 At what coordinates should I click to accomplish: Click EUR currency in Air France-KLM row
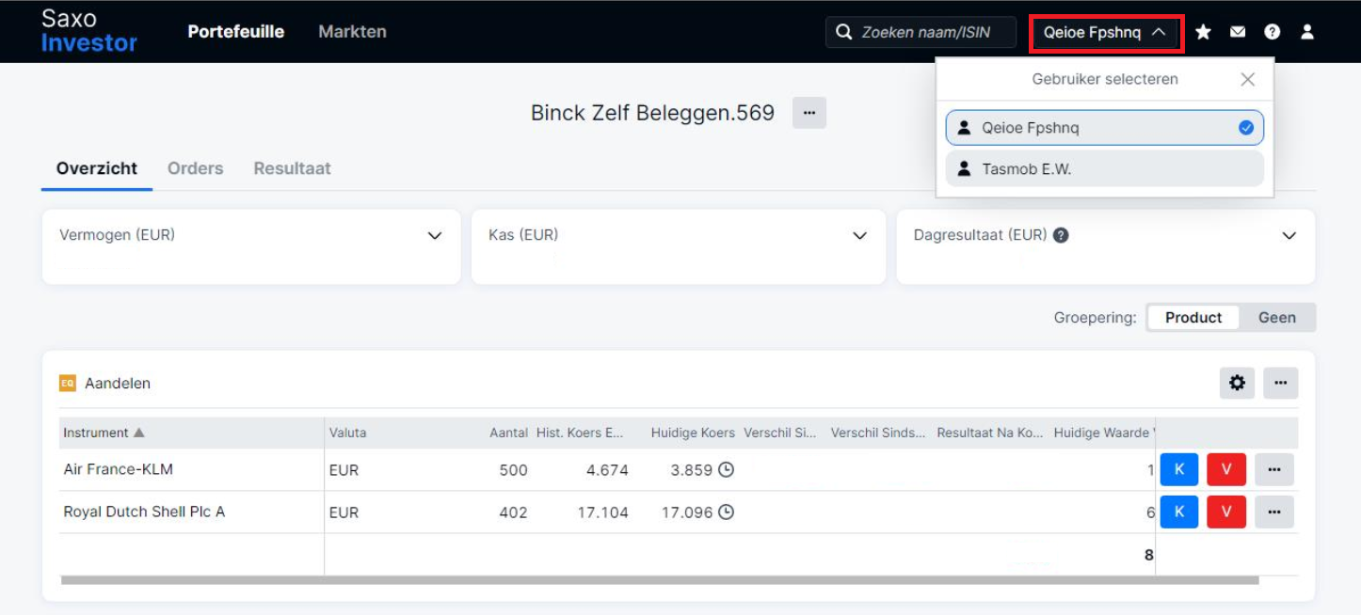click(x=344, y=470)
